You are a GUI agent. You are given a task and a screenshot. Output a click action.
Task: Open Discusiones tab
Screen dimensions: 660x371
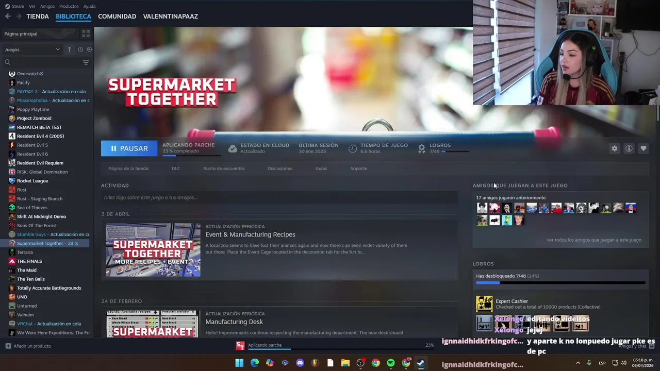pyautogui.click(x=280, y=168)
